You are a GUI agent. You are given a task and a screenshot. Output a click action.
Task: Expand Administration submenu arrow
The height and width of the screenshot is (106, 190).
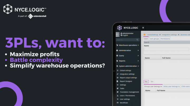pos(138,51)
